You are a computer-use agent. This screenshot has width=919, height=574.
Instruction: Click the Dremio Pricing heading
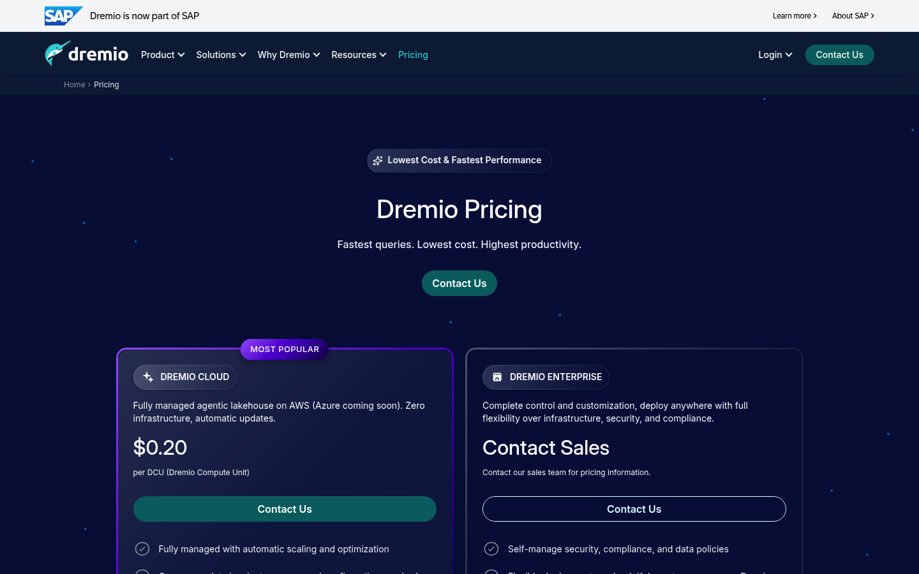(459, 209)
